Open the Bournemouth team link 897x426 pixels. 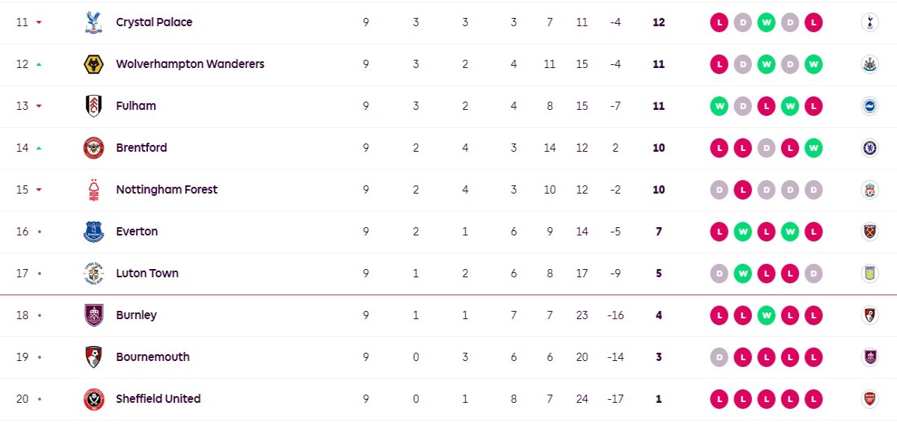152,357
